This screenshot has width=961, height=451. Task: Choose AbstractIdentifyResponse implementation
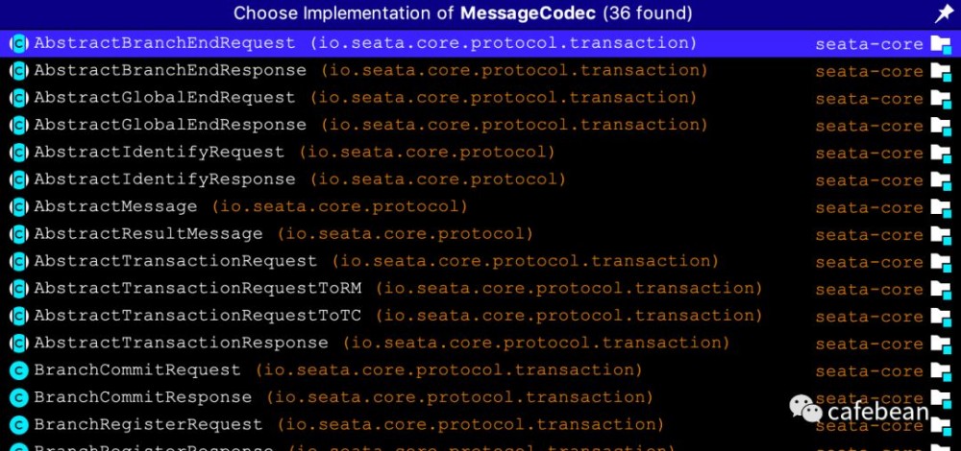coord(164,179)
